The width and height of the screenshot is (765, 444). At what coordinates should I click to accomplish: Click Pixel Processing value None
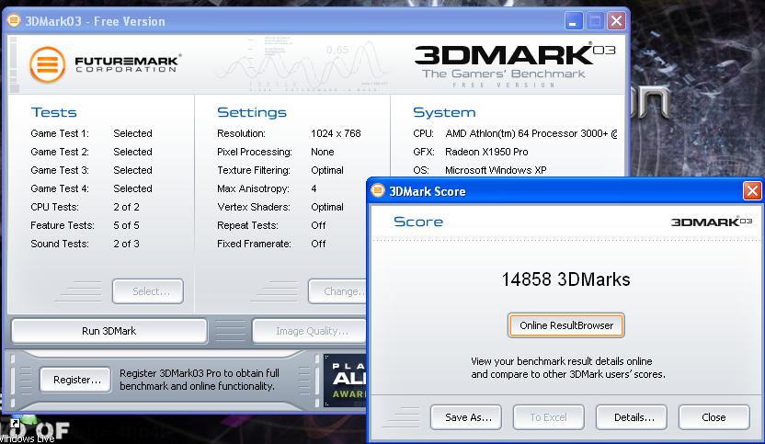pos(323,152)
